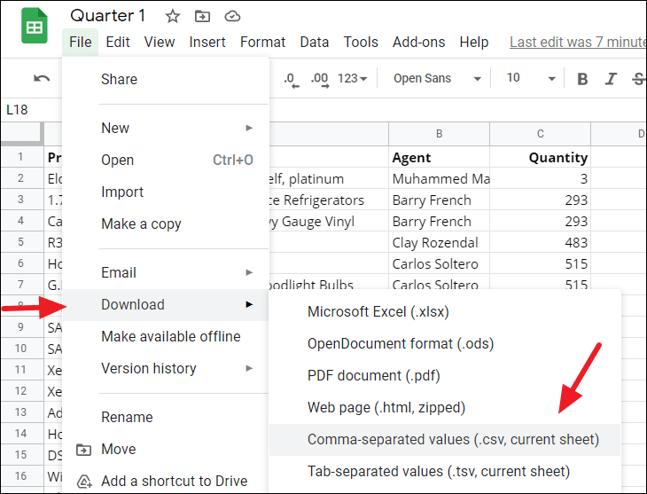Increase decimal places in the toolbar
Image resolution: width=647 pixels, height=494 pixels.
tap(320, 79)
